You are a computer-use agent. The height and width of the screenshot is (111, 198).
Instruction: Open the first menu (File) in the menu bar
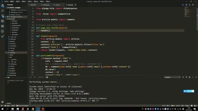(x=6, y=2)
